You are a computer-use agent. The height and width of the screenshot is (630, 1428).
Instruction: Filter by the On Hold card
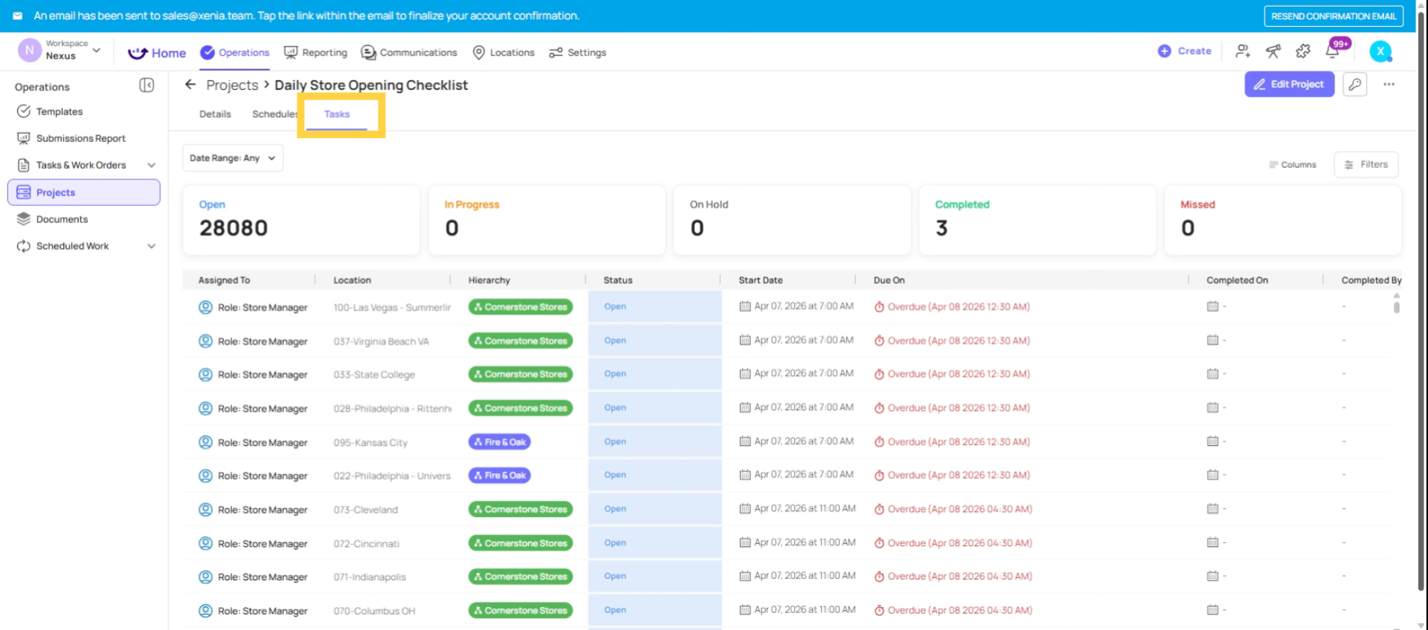[x=792, y=220]
